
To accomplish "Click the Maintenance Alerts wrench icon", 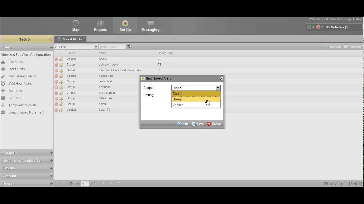I will tap(3, 76).
